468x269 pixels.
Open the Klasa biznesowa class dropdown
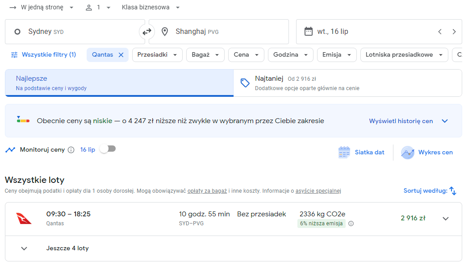[x=151, y=8]
